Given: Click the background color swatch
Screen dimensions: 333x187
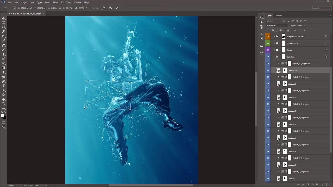Looking at the screenshot, I should pyautogui.click(x=4, y=118).
